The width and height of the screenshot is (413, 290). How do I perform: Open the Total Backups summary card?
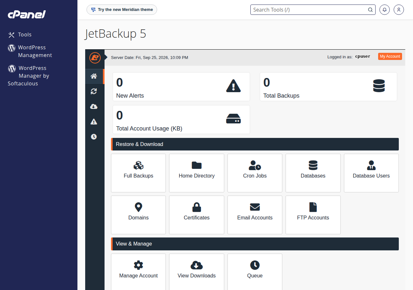(x=328, y=87)
